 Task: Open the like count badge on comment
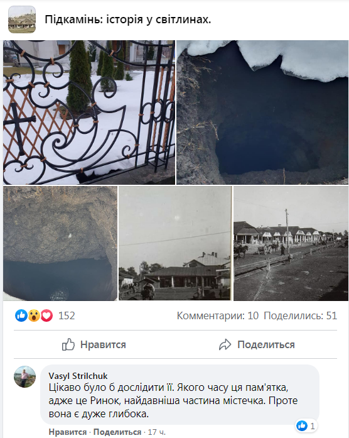click(306, 426)
